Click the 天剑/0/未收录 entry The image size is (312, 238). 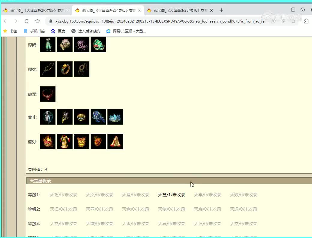(x=172, y=209)
